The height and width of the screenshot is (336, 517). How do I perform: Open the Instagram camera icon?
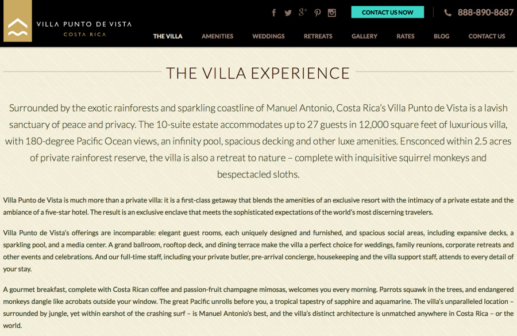pos(331,13)
